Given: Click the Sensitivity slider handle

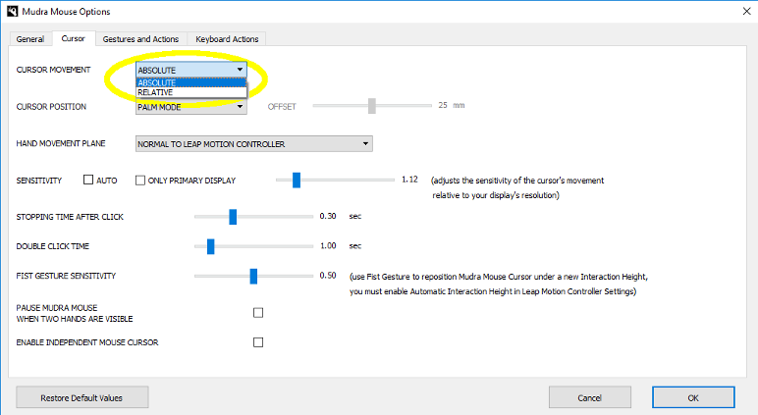Looking at the screenshot, I should tap(297, 180).
